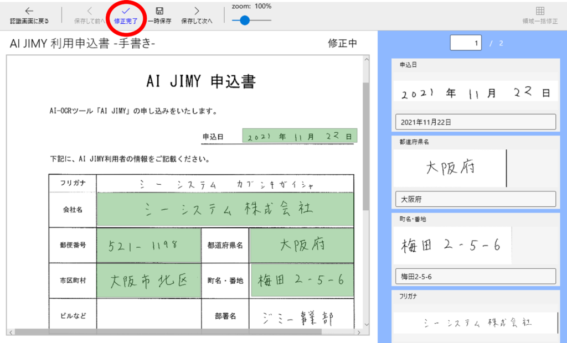Click the 保存して次へ next arrow
Viewport: 567px width, 343px height.
coord(197,11)
